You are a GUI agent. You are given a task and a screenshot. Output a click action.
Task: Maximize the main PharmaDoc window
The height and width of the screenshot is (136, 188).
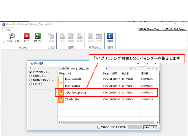(x=175, y=24)
